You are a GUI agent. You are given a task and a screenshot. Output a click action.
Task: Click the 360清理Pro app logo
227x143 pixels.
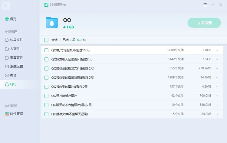tap(46, 5)
